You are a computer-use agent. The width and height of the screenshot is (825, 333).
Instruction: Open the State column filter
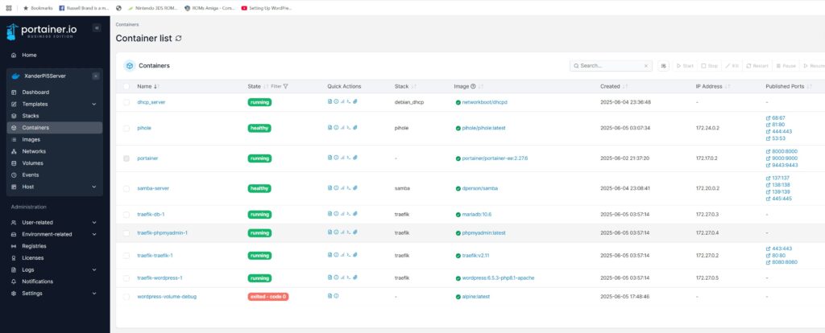point(280,86)
